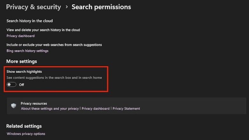Image resolution: width=249 pixels, height=140 pixels.
Task: Click the Search permissions page title
Action: coord(101,7)
